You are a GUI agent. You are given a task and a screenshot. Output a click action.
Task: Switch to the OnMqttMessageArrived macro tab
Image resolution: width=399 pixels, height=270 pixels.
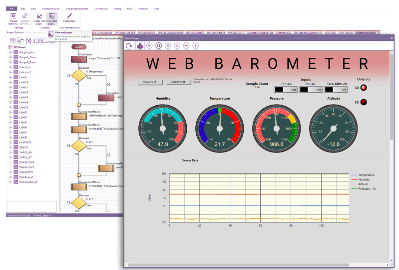click(x=170, y=33)
